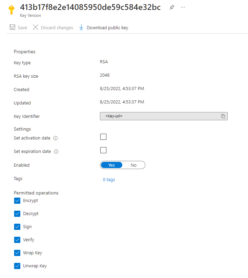
Task: Enable Set activation date
Action: coord(103,137)
